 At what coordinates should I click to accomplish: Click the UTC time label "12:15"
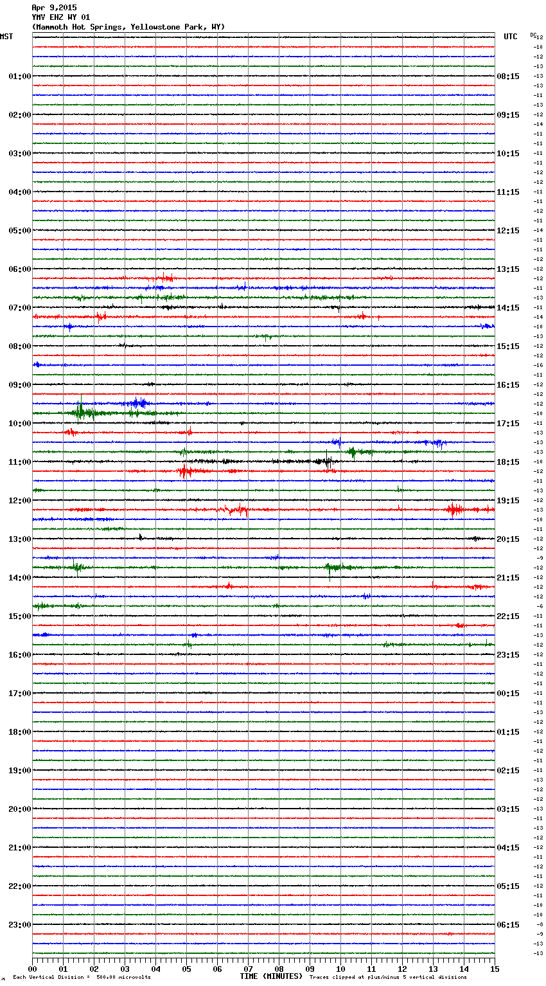pyautogui.click(x=508, y=231)
